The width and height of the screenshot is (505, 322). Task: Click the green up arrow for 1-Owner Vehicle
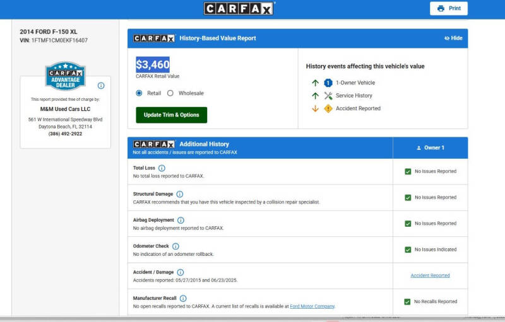(315, 83)
